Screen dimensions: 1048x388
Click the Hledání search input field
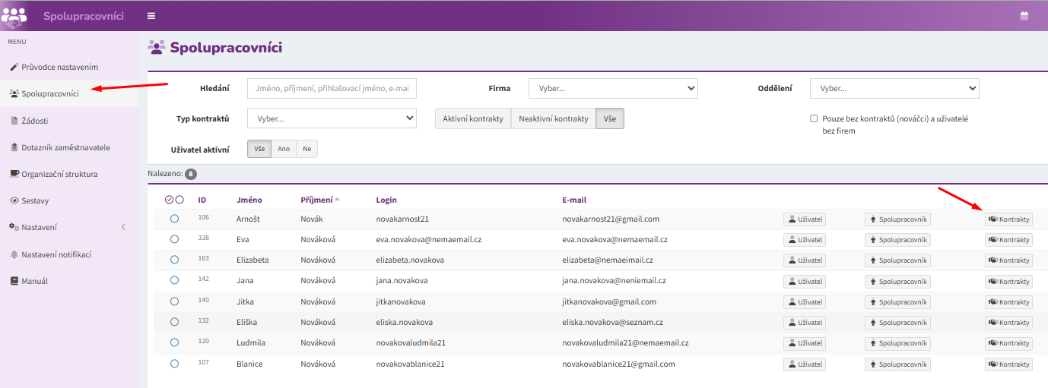pos(332,89)
